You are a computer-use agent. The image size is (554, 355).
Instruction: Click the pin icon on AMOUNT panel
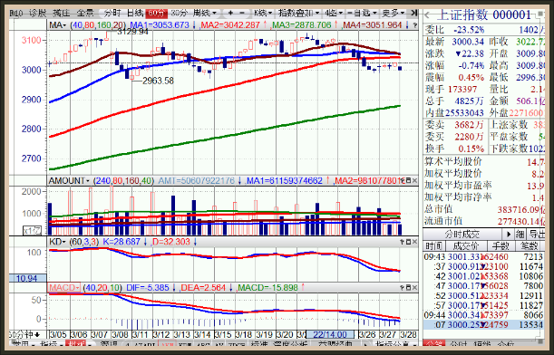pos(402,181)
